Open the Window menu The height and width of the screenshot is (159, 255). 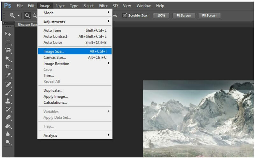[x=144, y=6]
